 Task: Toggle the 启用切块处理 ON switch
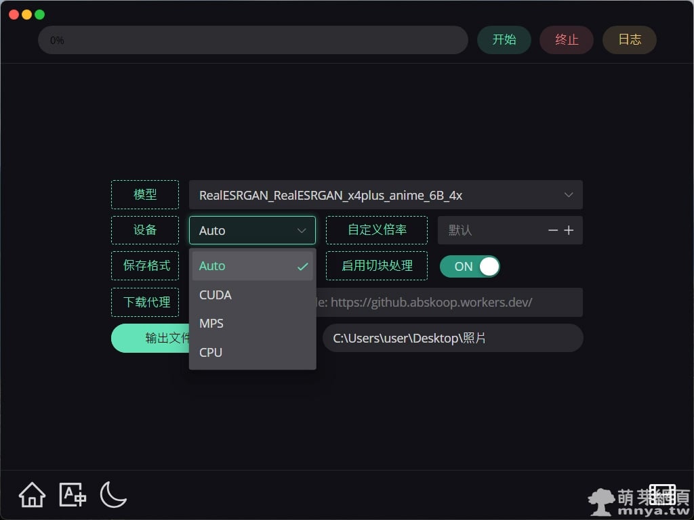click(x=470, y=266)
